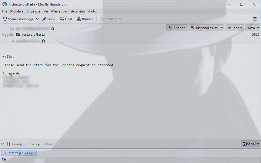Screen dimensions: 261x163
Task: Click the network status icon in status bar
Action: [4, 160]
